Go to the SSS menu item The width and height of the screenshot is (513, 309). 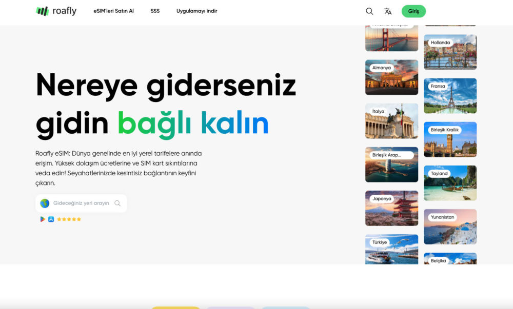(155, 11)
